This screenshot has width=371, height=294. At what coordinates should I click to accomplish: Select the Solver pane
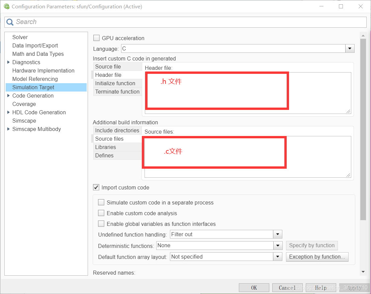coord(20,37)
